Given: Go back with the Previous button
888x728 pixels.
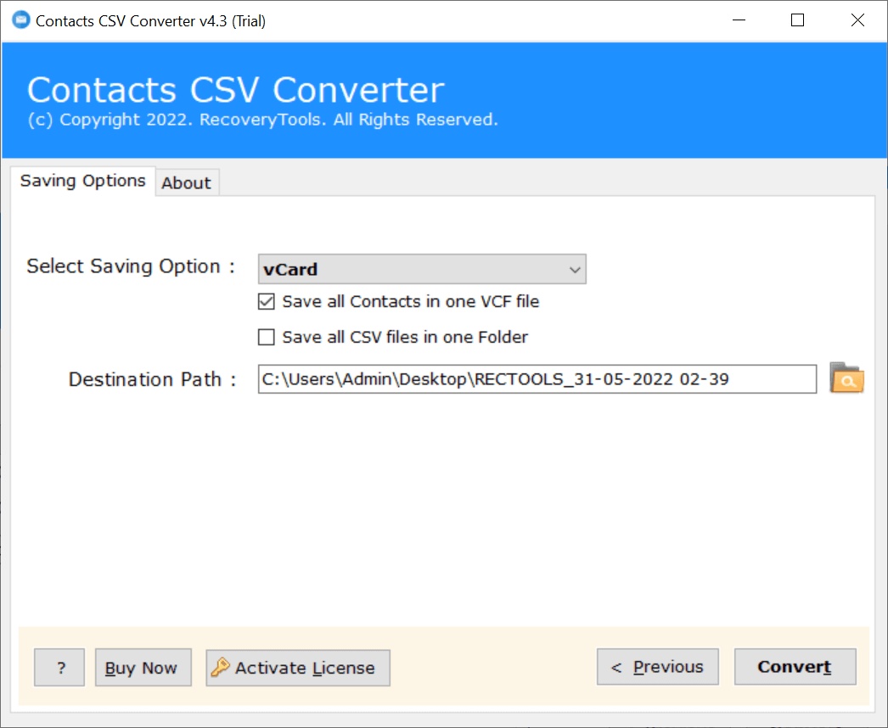Looking at the screenshot, I should (x=657, y=667).
